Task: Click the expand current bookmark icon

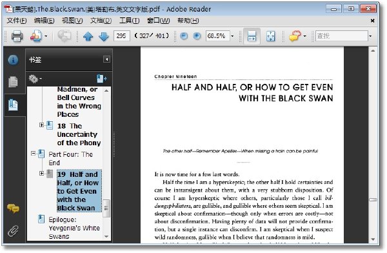Action: [101, 79]
